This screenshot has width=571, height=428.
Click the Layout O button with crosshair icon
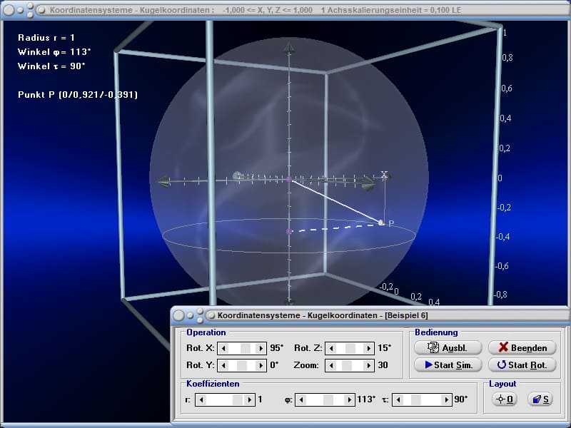[505, 399]
